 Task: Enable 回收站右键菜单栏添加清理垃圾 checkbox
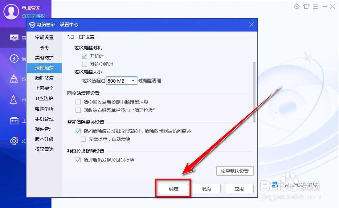tap(78, 110)
